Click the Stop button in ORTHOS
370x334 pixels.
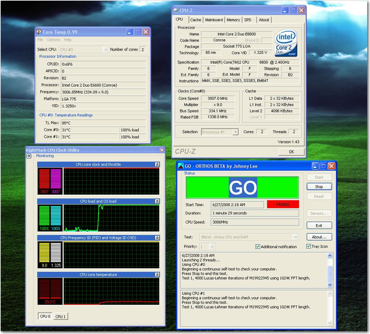pos(319,187)
